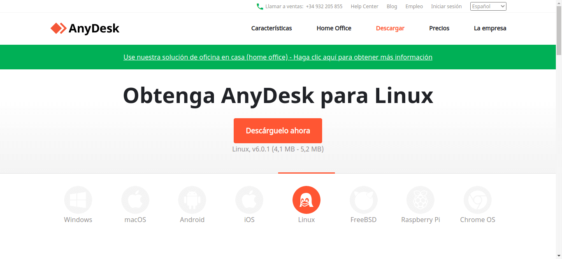The image size is (562, 259).
Task: Go to the Precios section
Action: click(439, 28)
